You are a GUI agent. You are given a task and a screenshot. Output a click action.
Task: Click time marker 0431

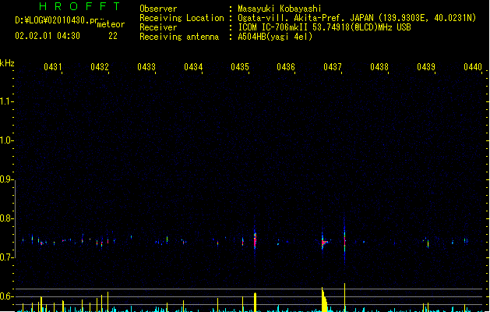(53, 66)
